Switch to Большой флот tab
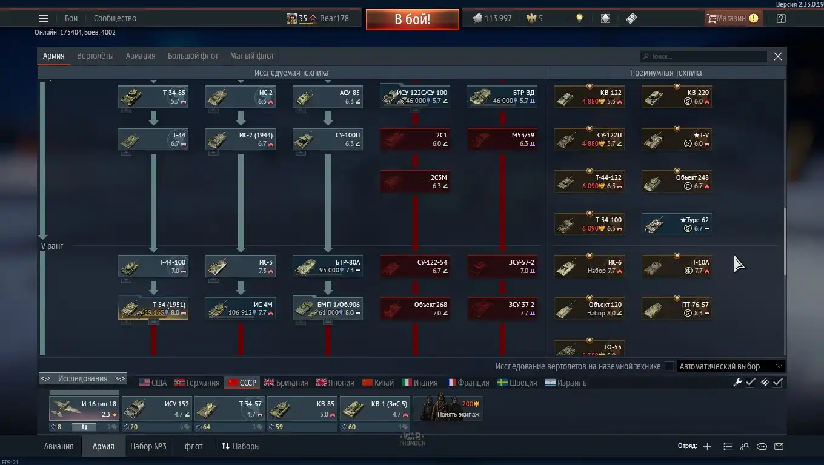Image resolution: width=824 pixels, height=465 pixels. (x=193, y=56)
